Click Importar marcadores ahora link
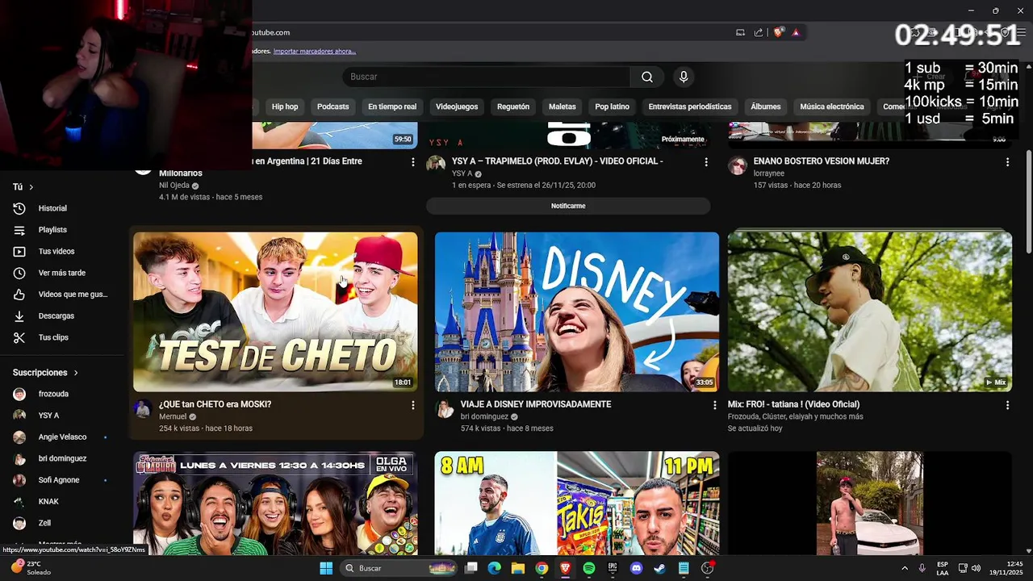This screenshot has width=1033, height=581. click(x=315, y=52)
